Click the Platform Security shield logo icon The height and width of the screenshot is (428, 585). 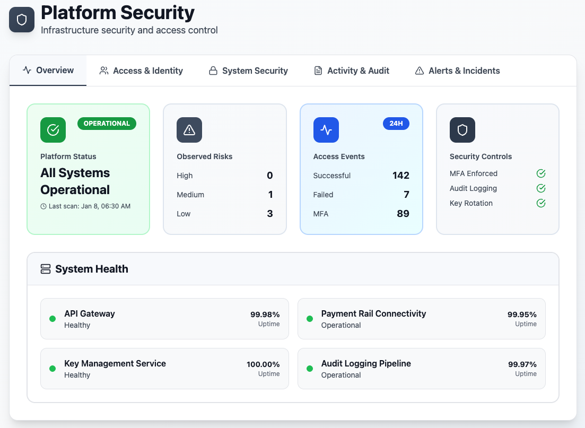(x=22, y=20)
